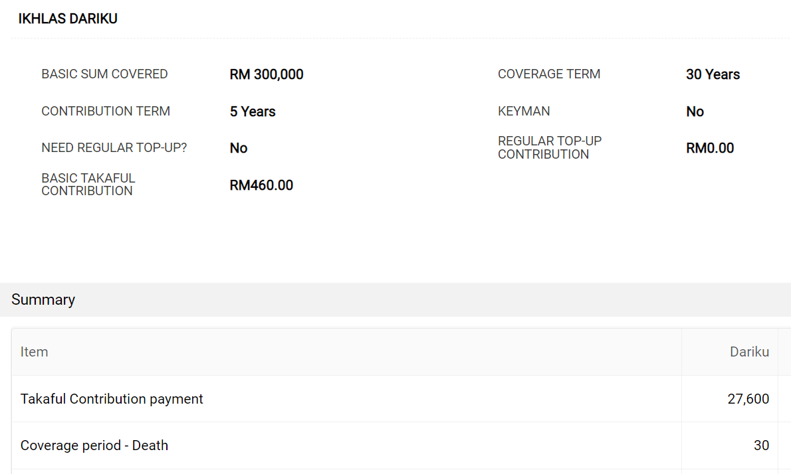Click the KEYMAN label
The image size is (791, 474).
[x=524, y=111]
